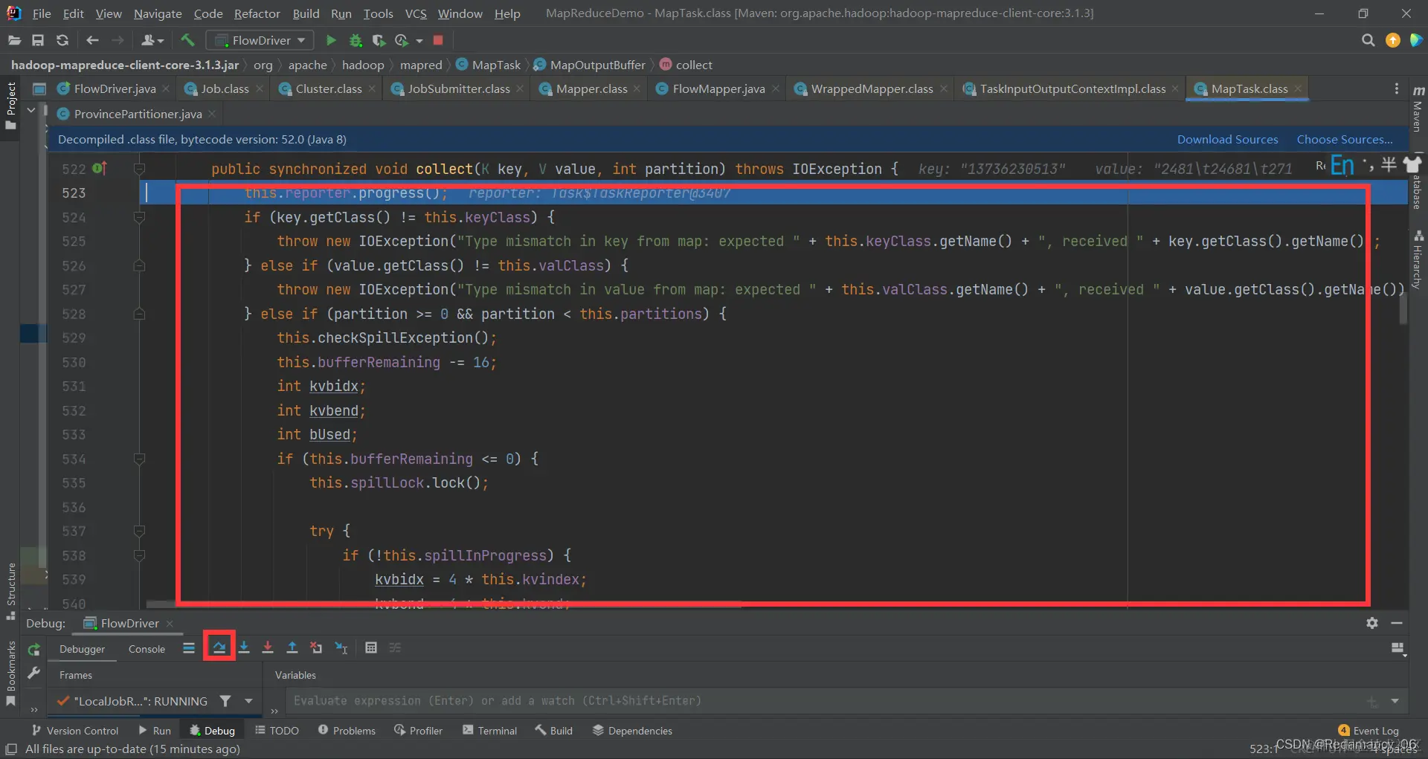Image resolution: width=1428 pixels, height=759 pixels.
Task: Toggle the Project tool window sidebar button
Action: point(11,105)
